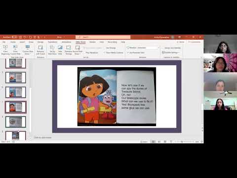Screen dimensions: 237x178
Task: Click the Undo icon in quick access toolbar
Action: (25, 37)
